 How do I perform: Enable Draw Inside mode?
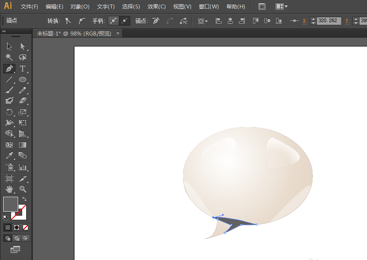(x=26, y=238)
